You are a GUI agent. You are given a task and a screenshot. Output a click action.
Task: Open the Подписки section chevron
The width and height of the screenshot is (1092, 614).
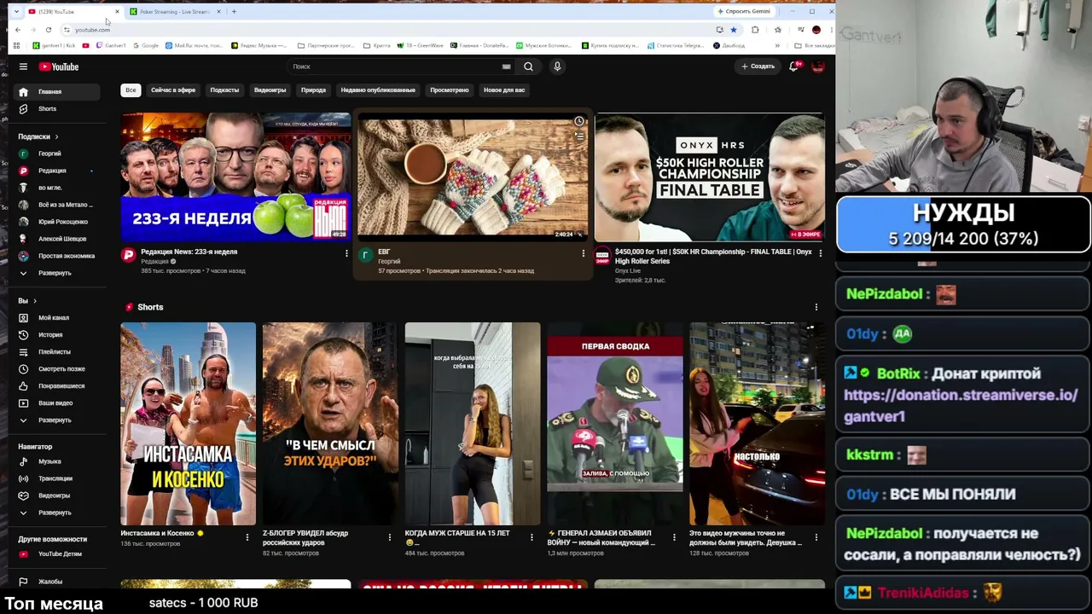(x=56, y=136)
